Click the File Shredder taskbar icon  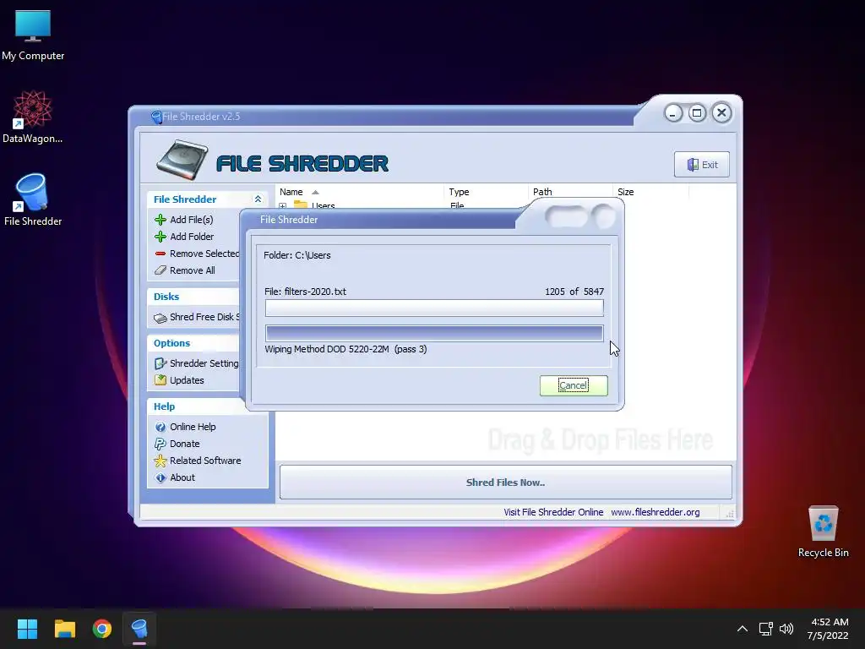pyautogui.click(x=139, y=629)
